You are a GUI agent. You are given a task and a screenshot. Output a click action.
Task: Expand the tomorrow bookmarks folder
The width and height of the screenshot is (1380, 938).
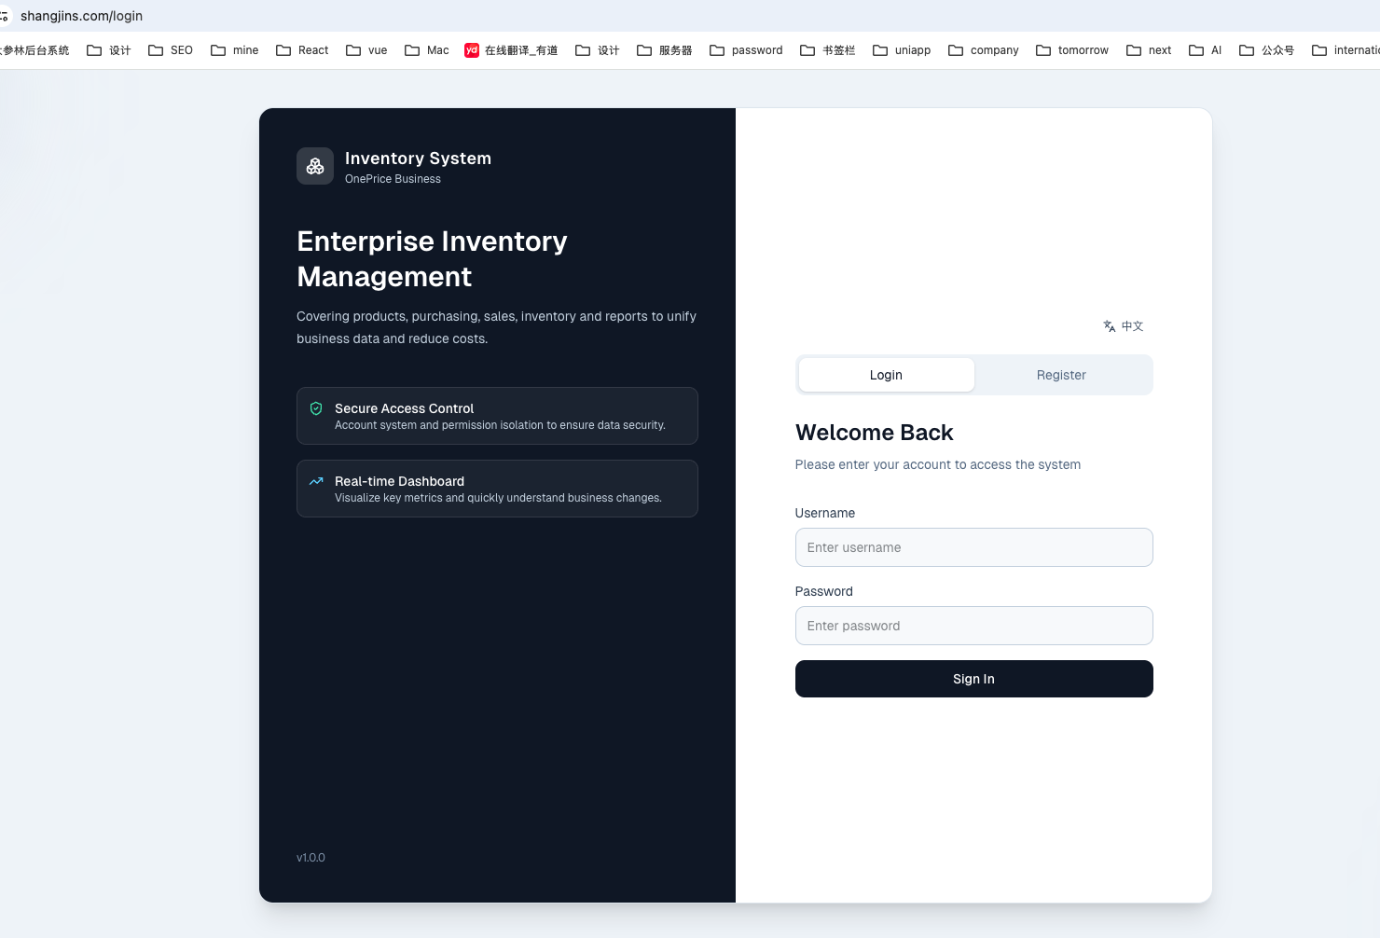1072,50
